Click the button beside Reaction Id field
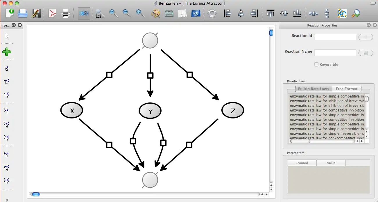The height and width of the screenshot is (202, 378). click(366, 37)
